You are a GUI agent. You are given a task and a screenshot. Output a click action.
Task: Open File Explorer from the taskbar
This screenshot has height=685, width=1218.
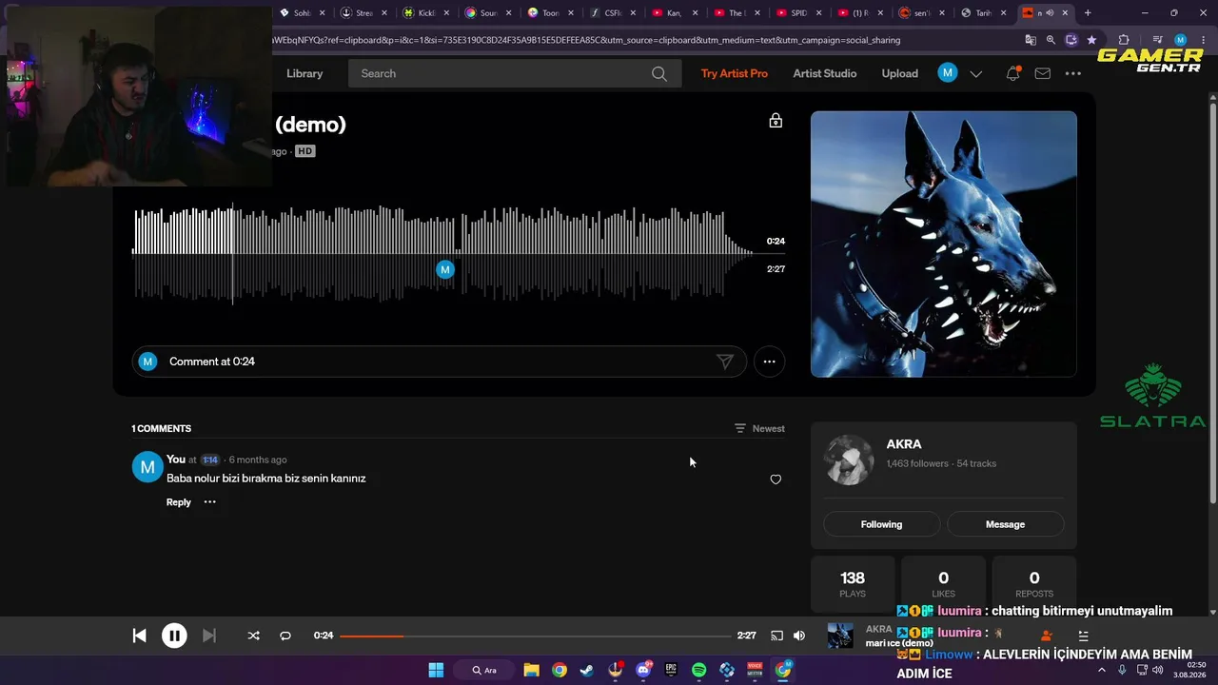[532, 670]
